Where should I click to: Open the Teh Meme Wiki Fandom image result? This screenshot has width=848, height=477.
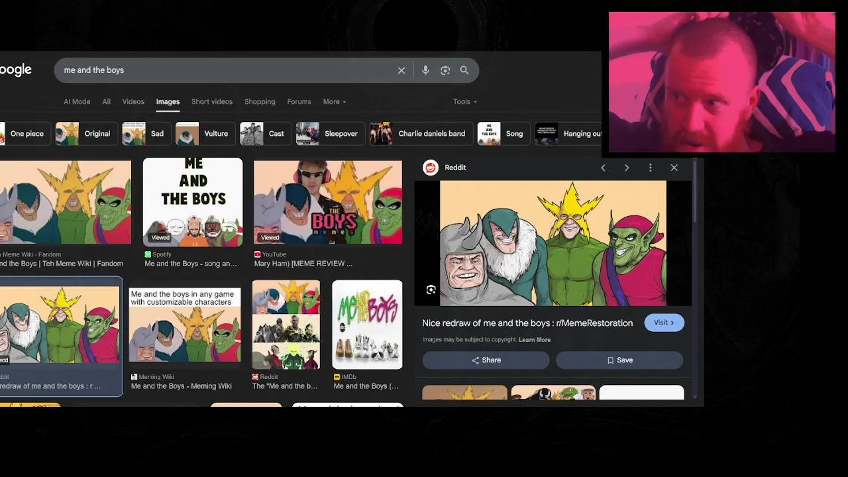[x=65, y=202]
